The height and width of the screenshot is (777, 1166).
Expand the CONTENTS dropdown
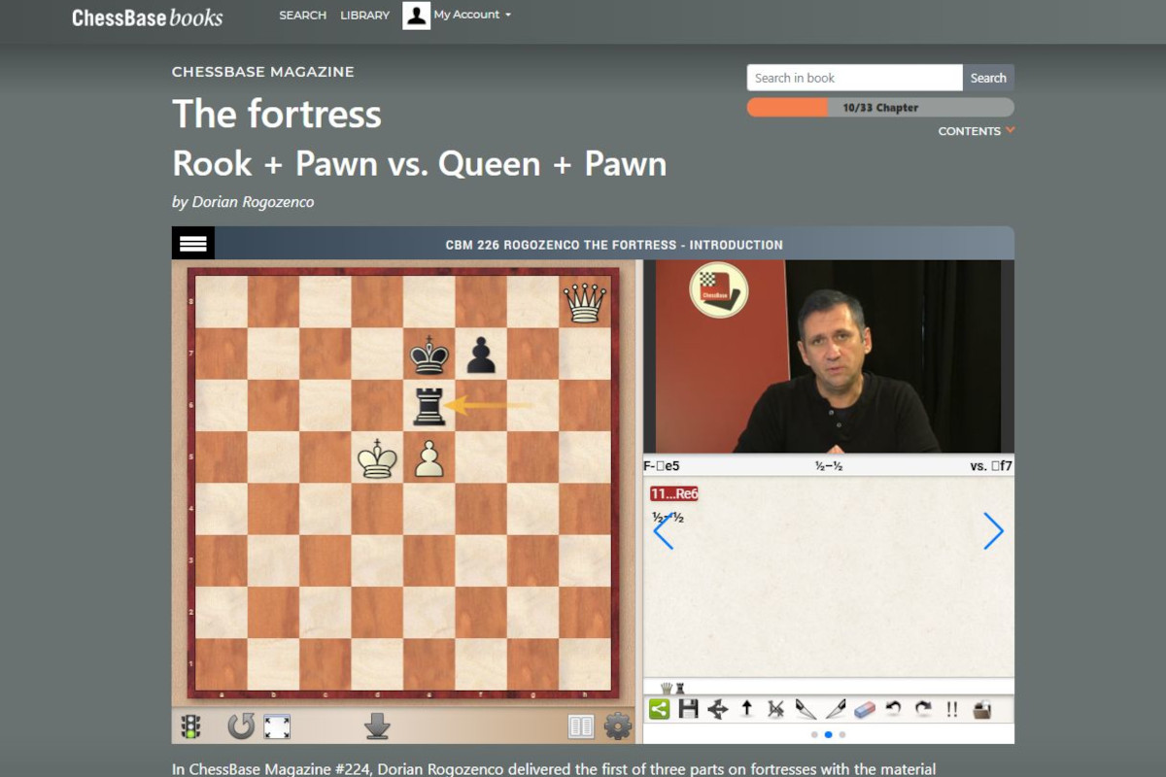976,131
